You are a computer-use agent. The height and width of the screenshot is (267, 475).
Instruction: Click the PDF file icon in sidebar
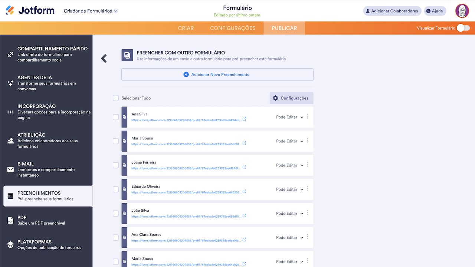(10, 221)
